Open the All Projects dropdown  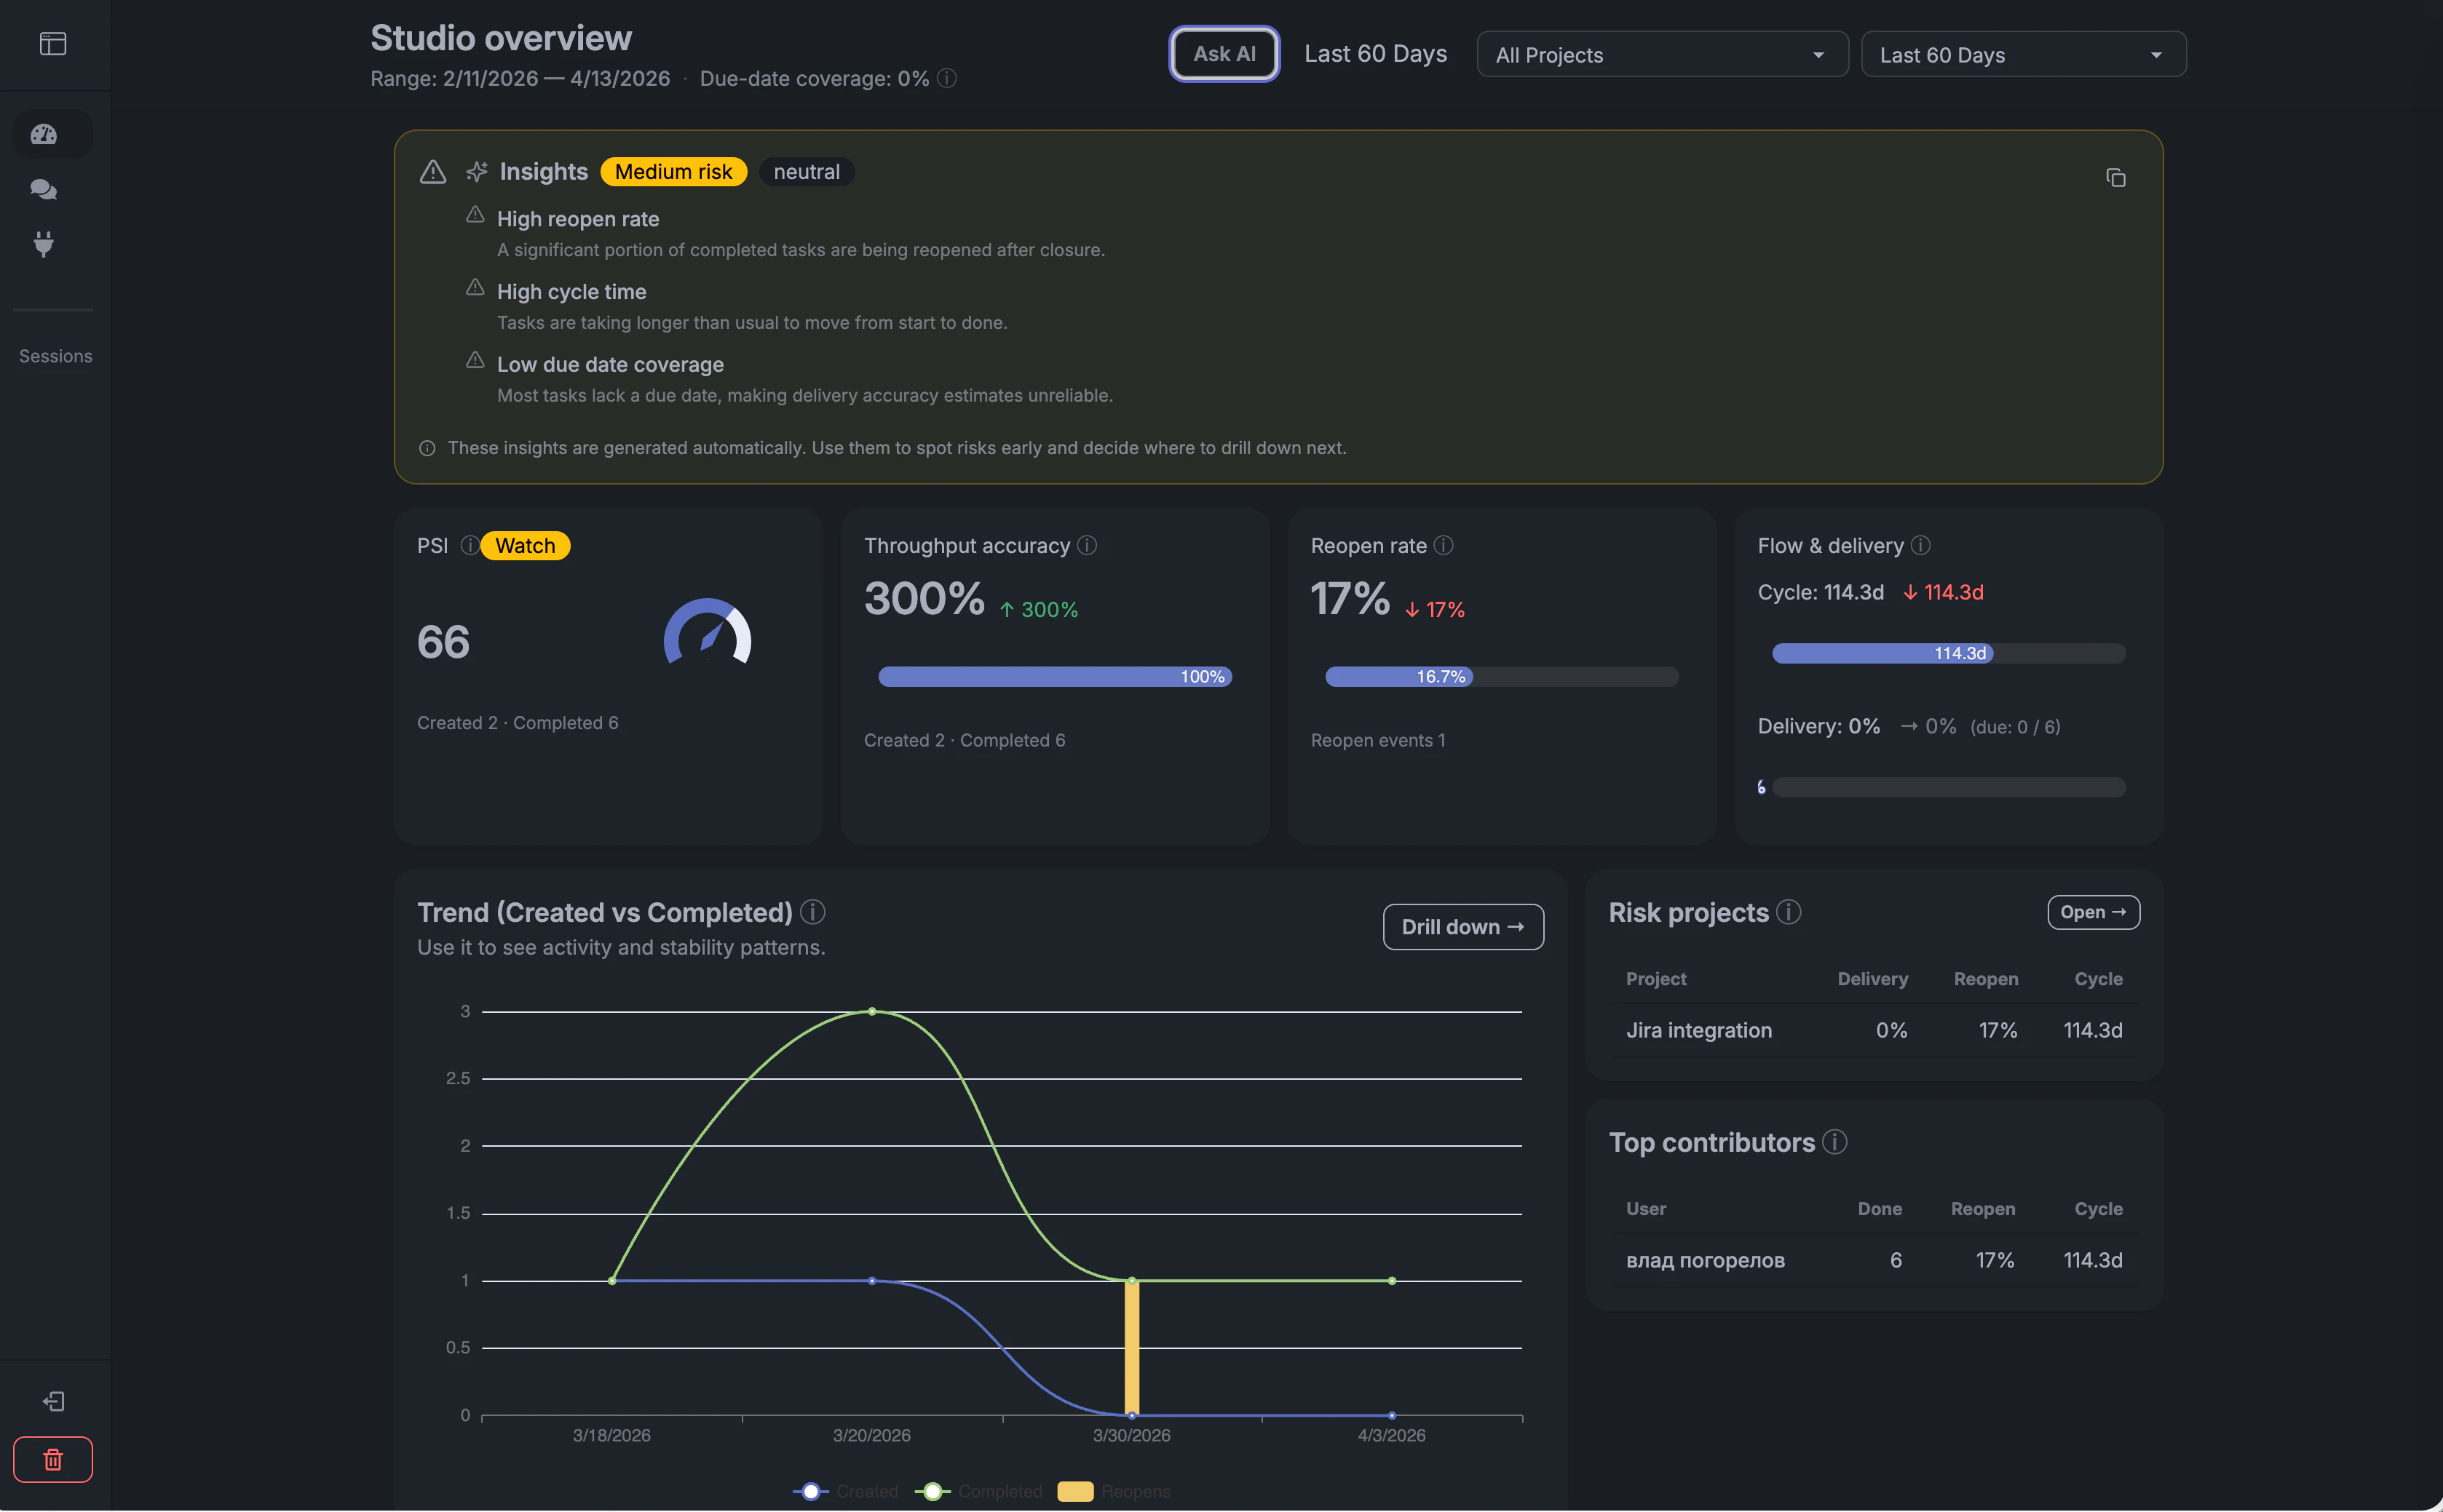(x=1660, y=54)
